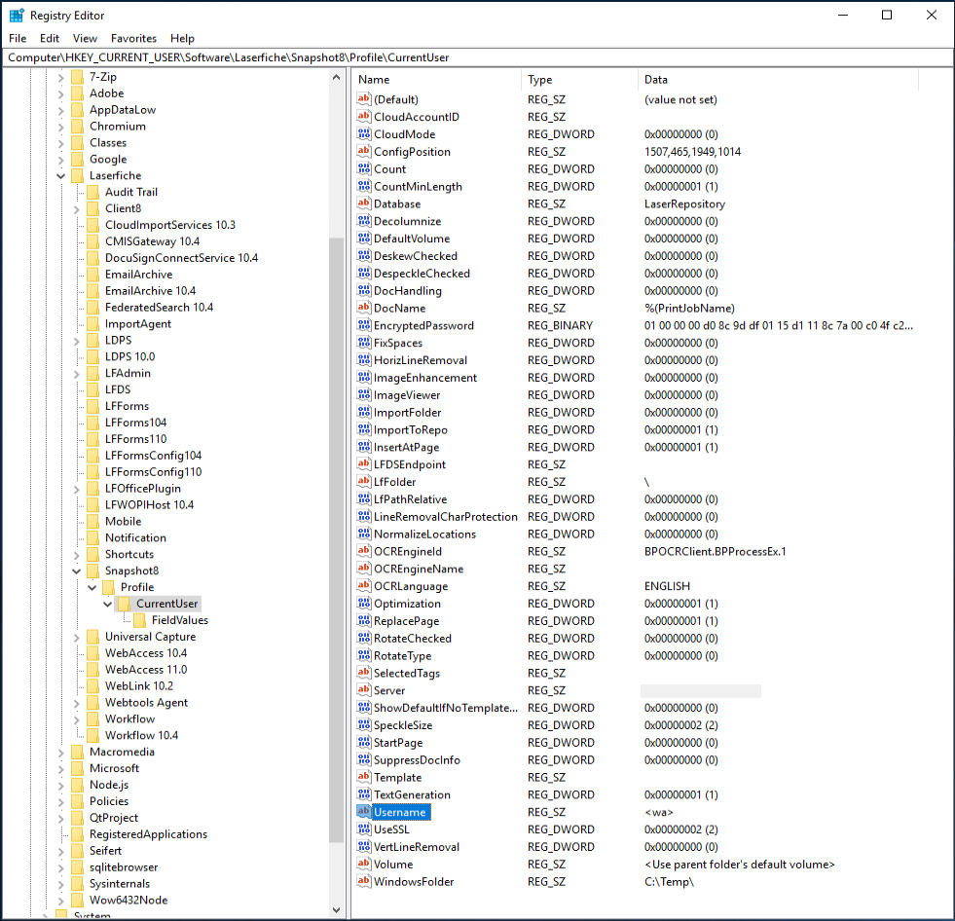955x921 pixels.
Task: Open the Help menu
Action: (182, 38)
